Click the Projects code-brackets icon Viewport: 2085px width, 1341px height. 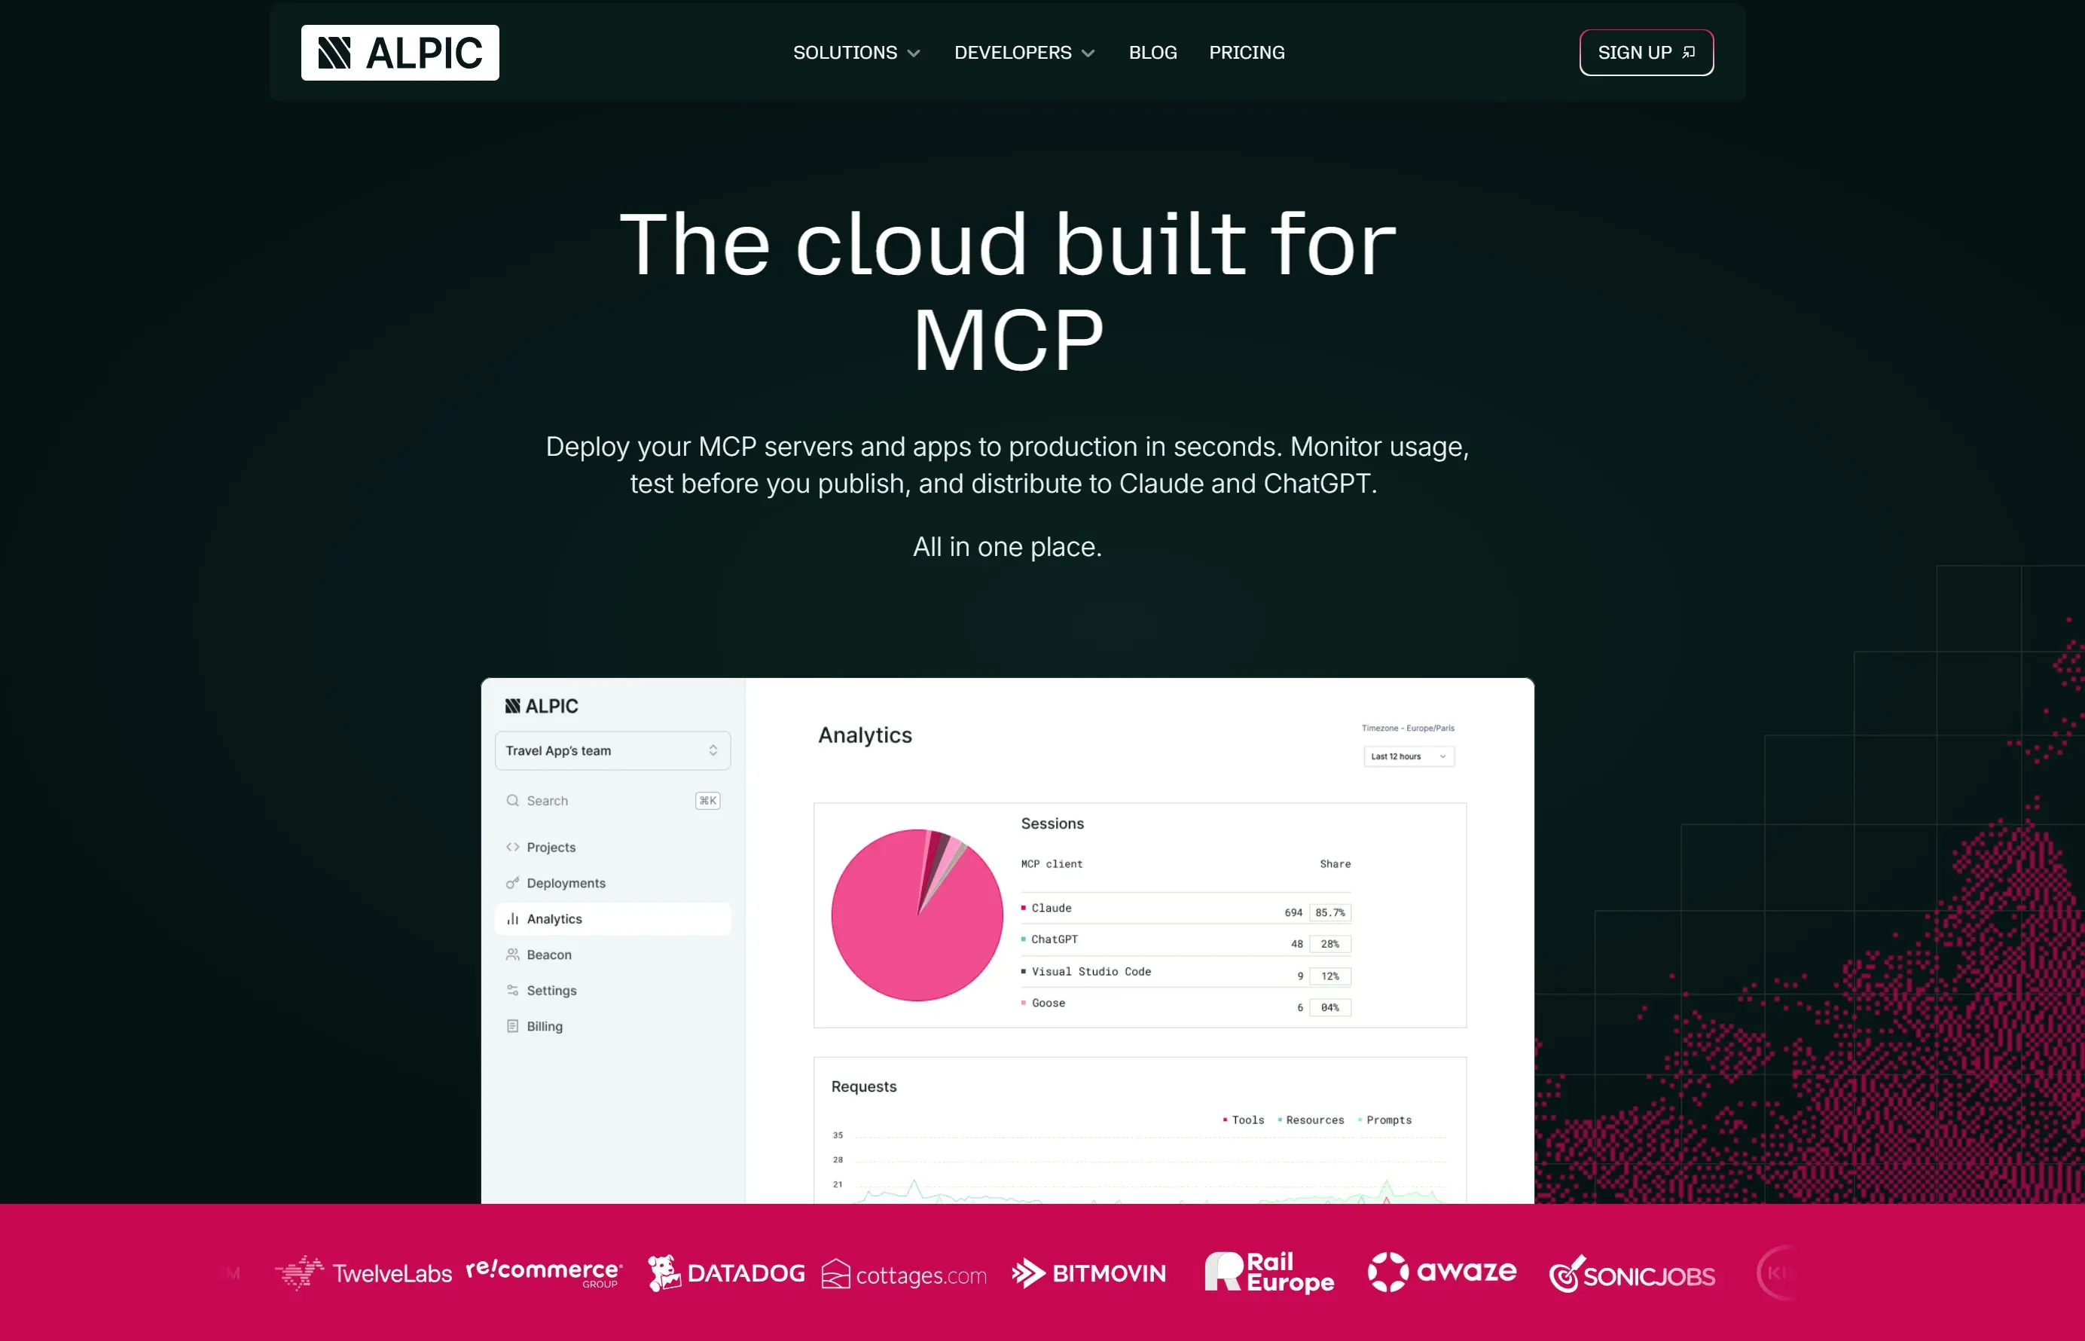click(x=513, y=848)
